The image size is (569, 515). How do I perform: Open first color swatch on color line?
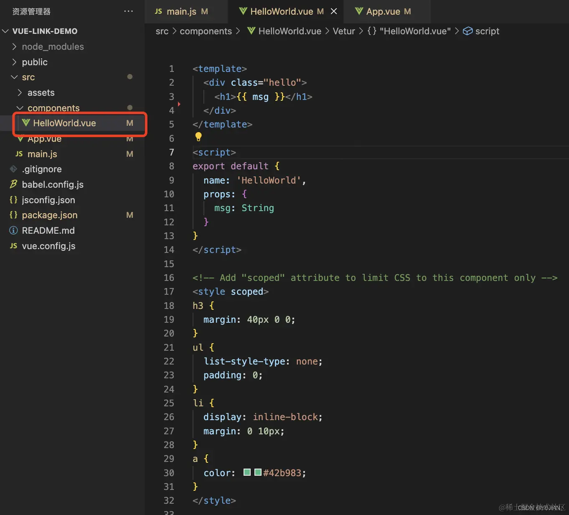247,472
